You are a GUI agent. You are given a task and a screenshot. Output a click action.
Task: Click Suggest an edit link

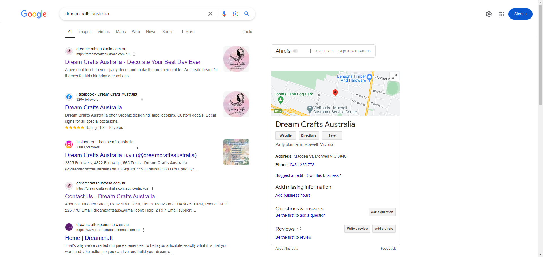click(x=289, y=175)
